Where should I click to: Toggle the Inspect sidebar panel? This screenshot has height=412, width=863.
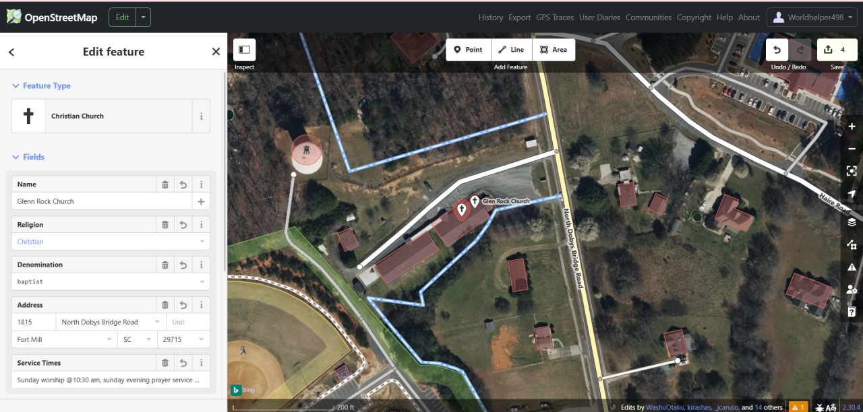[244, 50]
